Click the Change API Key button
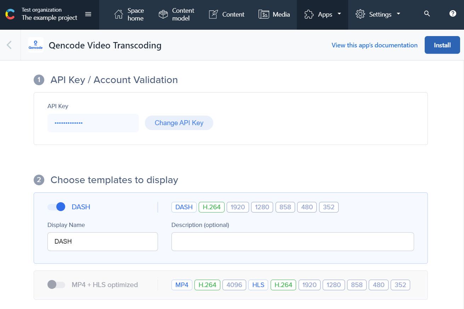Screen dimensions: 464x309 (x=179, y=123)
